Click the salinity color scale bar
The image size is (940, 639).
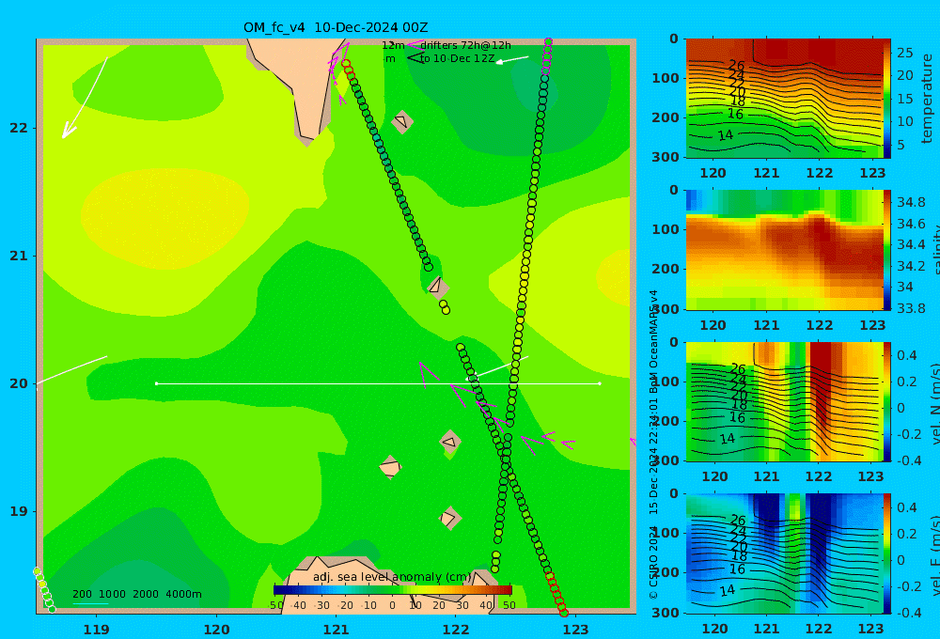click(887, 250)
